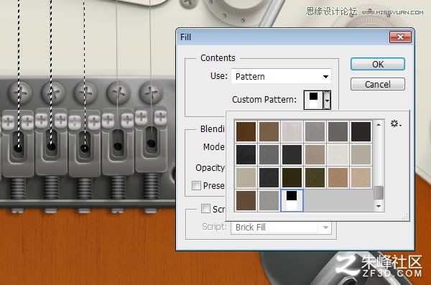This screenshot has height=285, width=431.
Task: Open the Use dropdown showing Pattern
Action: click(x=281, y=76)
